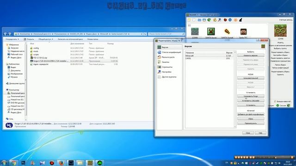The image size is (296, 166).
Task: Open the Список модификаций page
Action: coord(169,52)
